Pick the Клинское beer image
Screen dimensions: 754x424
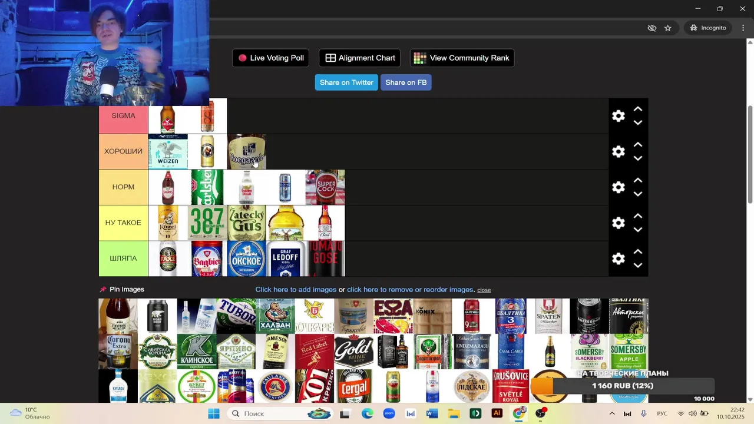pos(197,352)
